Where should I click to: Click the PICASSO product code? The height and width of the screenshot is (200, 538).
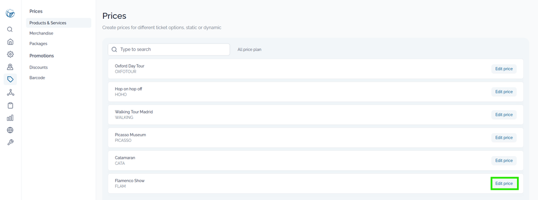(123, 140)
